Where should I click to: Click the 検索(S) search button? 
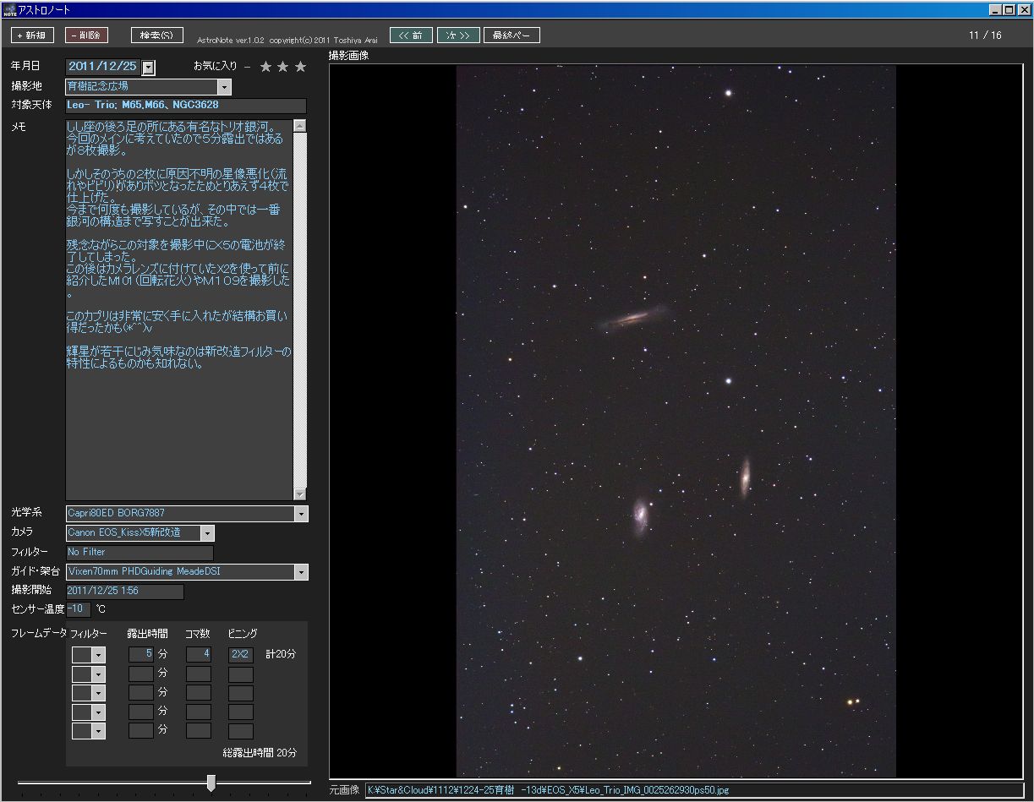156,35
